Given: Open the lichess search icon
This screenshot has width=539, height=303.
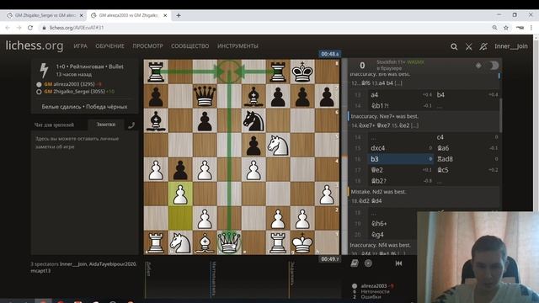Looking at the screenshot, I should (454, 46).
